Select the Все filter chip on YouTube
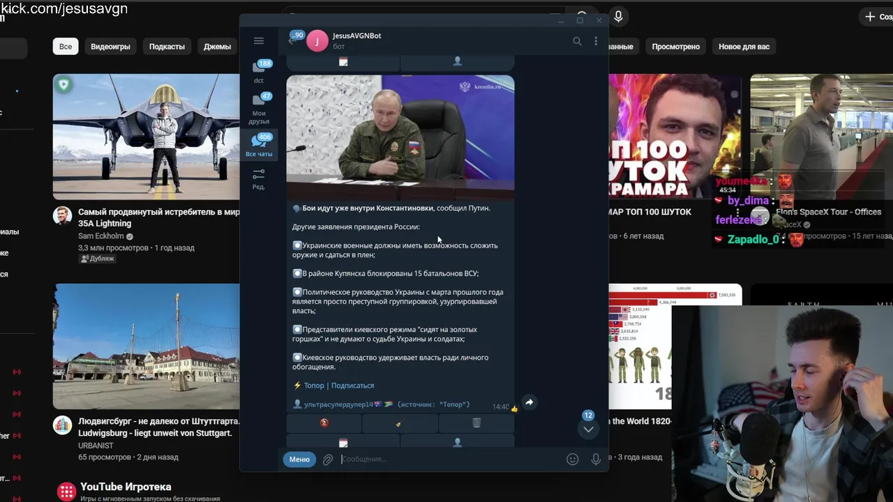This screenshot has height=502, width=893. click(x=65, y=47)
